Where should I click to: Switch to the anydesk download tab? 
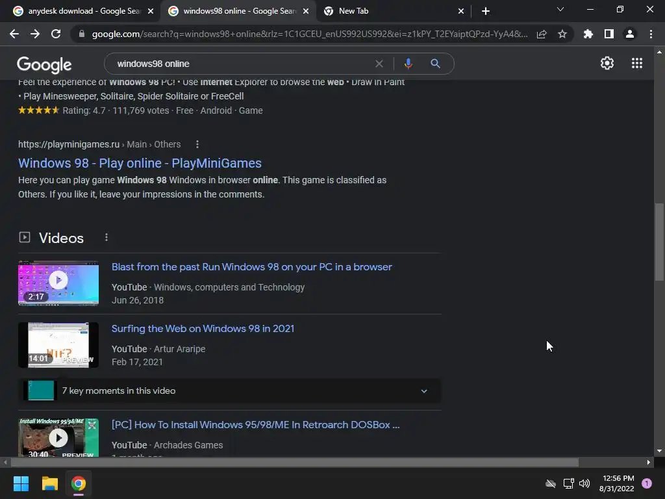84,11
